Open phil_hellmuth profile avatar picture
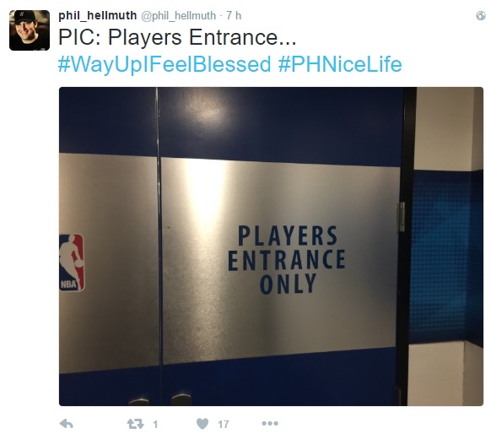The width and height of the screenshot is (491, 439). 30,30
